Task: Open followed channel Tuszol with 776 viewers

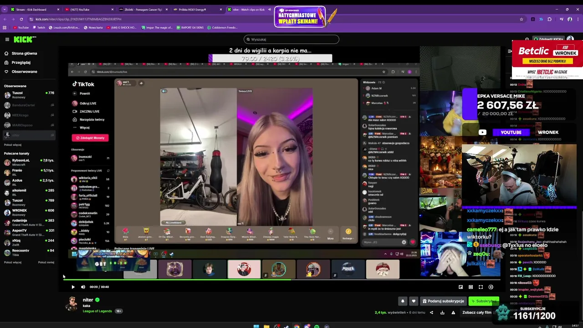Action: click(x=28, y=95)
